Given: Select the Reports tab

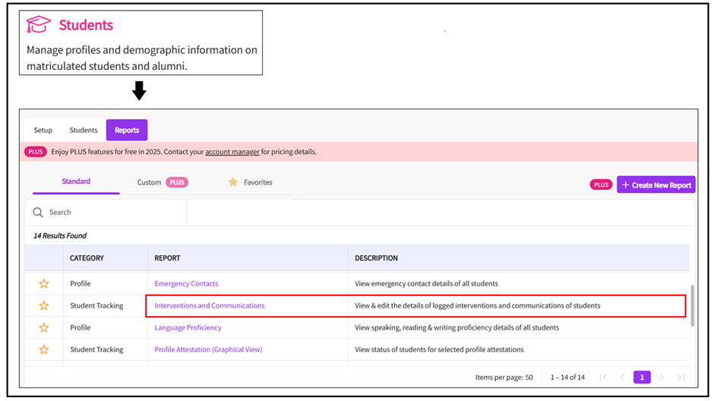Looking at the screenshot, I should click(127, 131).
